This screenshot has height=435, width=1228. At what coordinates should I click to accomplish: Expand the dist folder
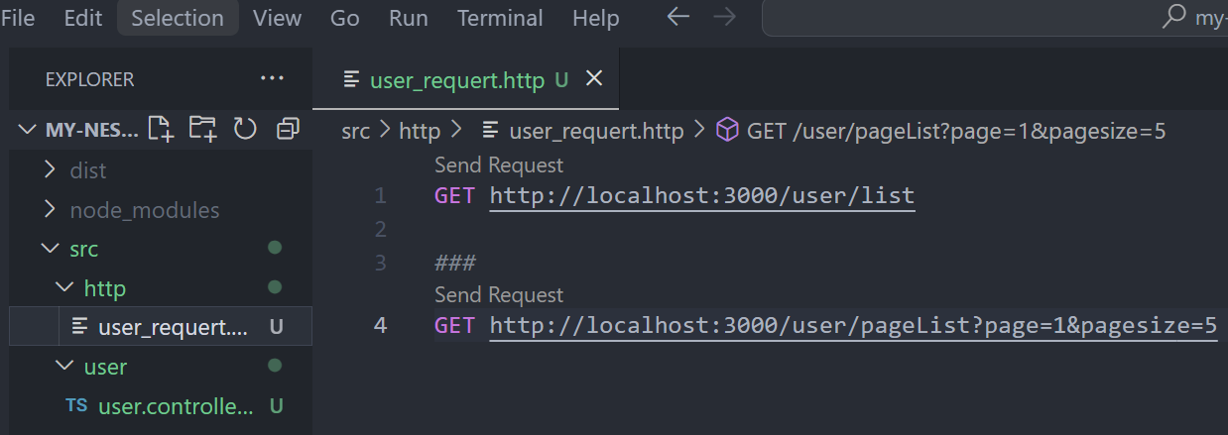(x=87, y=170)
